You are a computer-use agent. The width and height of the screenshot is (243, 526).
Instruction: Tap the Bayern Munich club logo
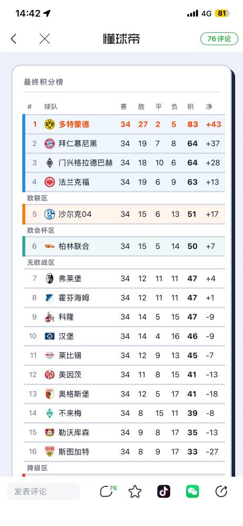pos(50,144)
